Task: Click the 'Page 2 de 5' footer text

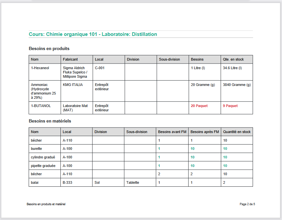Action: click(247, 204)
